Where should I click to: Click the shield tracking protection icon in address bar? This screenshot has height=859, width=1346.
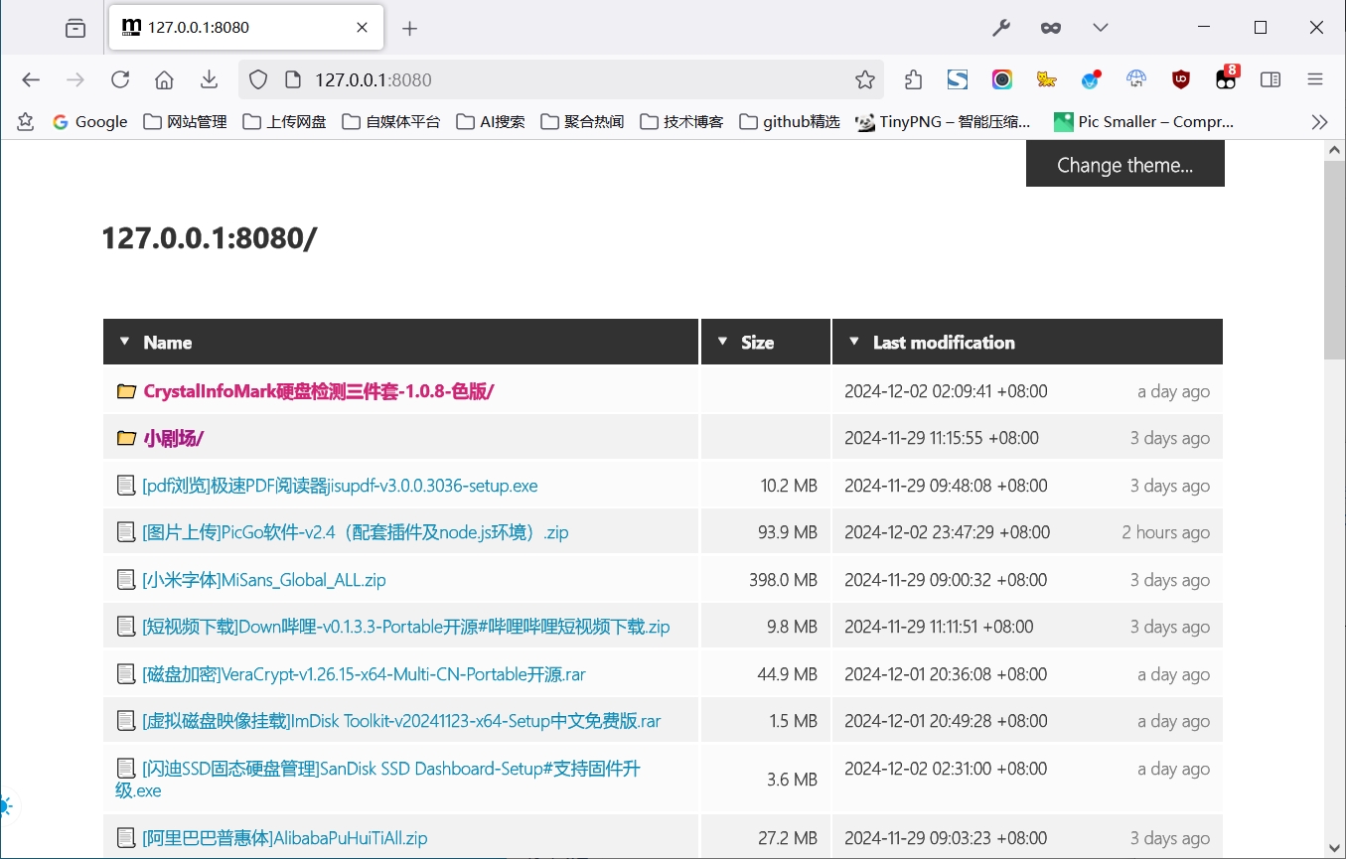point(257,79)
